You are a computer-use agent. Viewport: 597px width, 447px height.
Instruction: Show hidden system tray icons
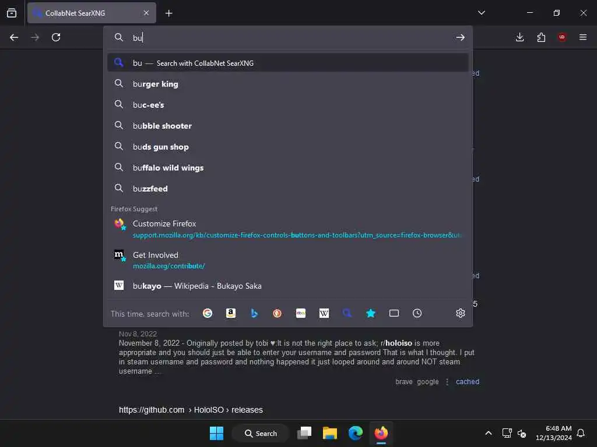point(489,433)
